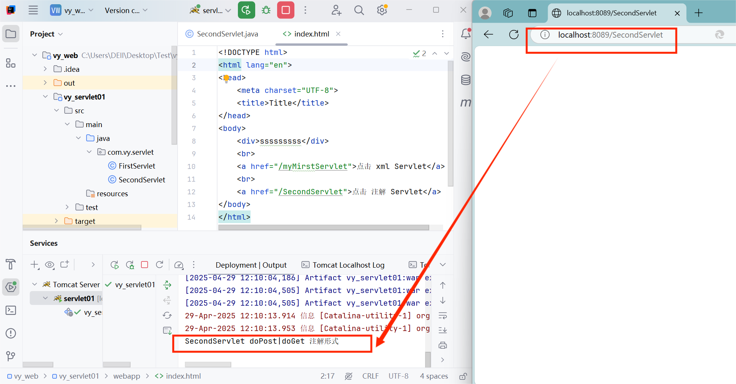Viewport: 736px width, 384px height.
Task: Start debugging with the debug icon
Action: [266, 10]
